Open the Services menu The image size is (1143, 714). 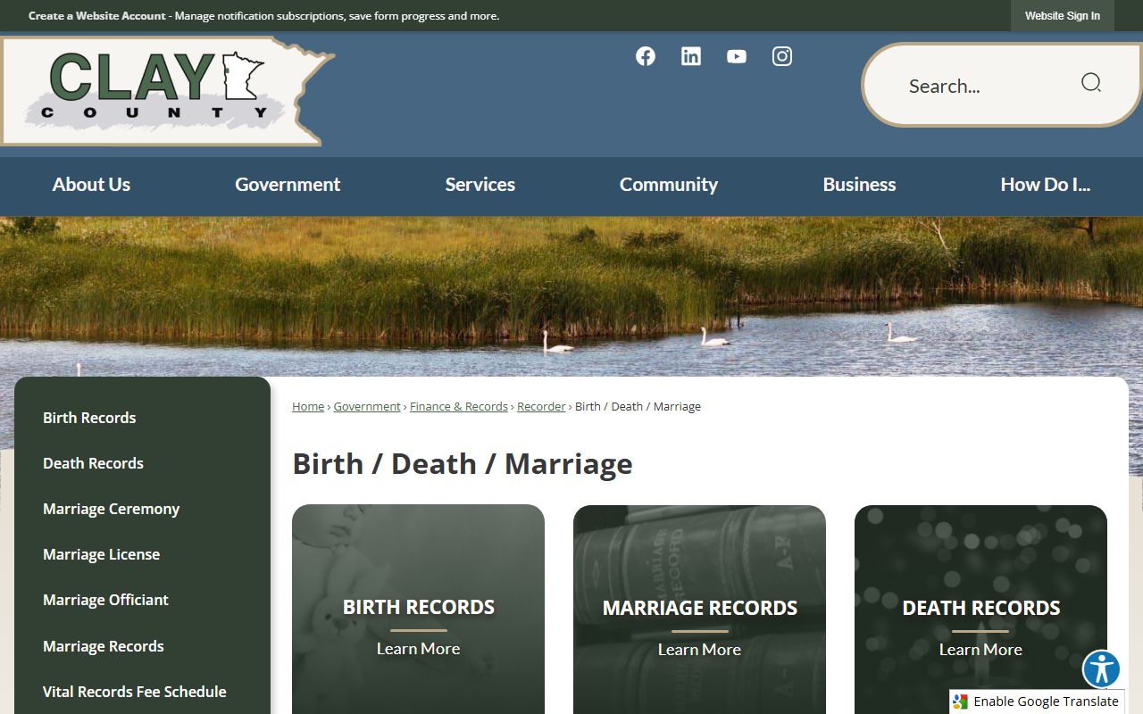[x=480, y=185]
